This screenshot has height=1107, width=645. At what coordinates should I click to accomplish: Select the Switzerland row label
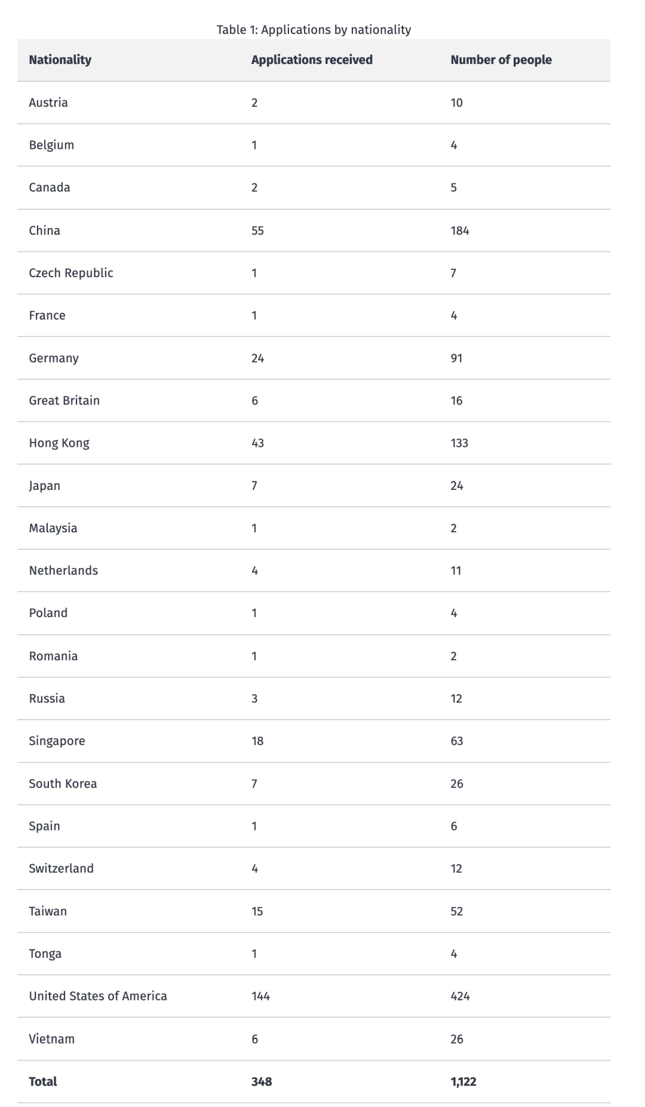click(61, 869)
